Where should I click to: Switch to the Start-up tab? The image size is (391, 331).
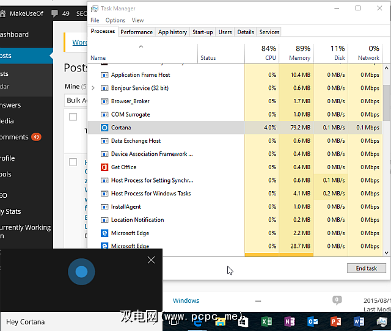tap(202, 32)
